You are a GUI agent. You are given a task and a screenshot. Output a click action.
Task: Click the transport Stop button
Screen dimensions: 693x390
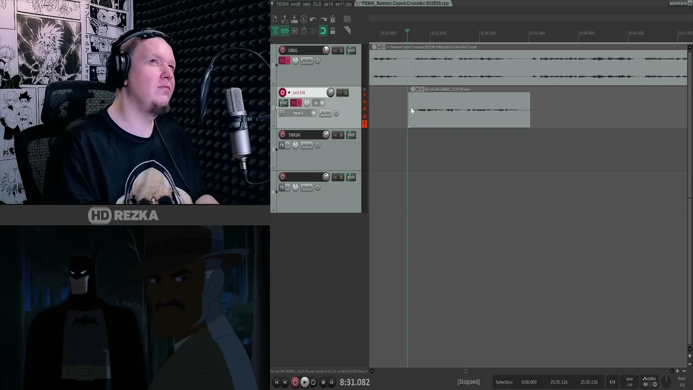point(323,382)
